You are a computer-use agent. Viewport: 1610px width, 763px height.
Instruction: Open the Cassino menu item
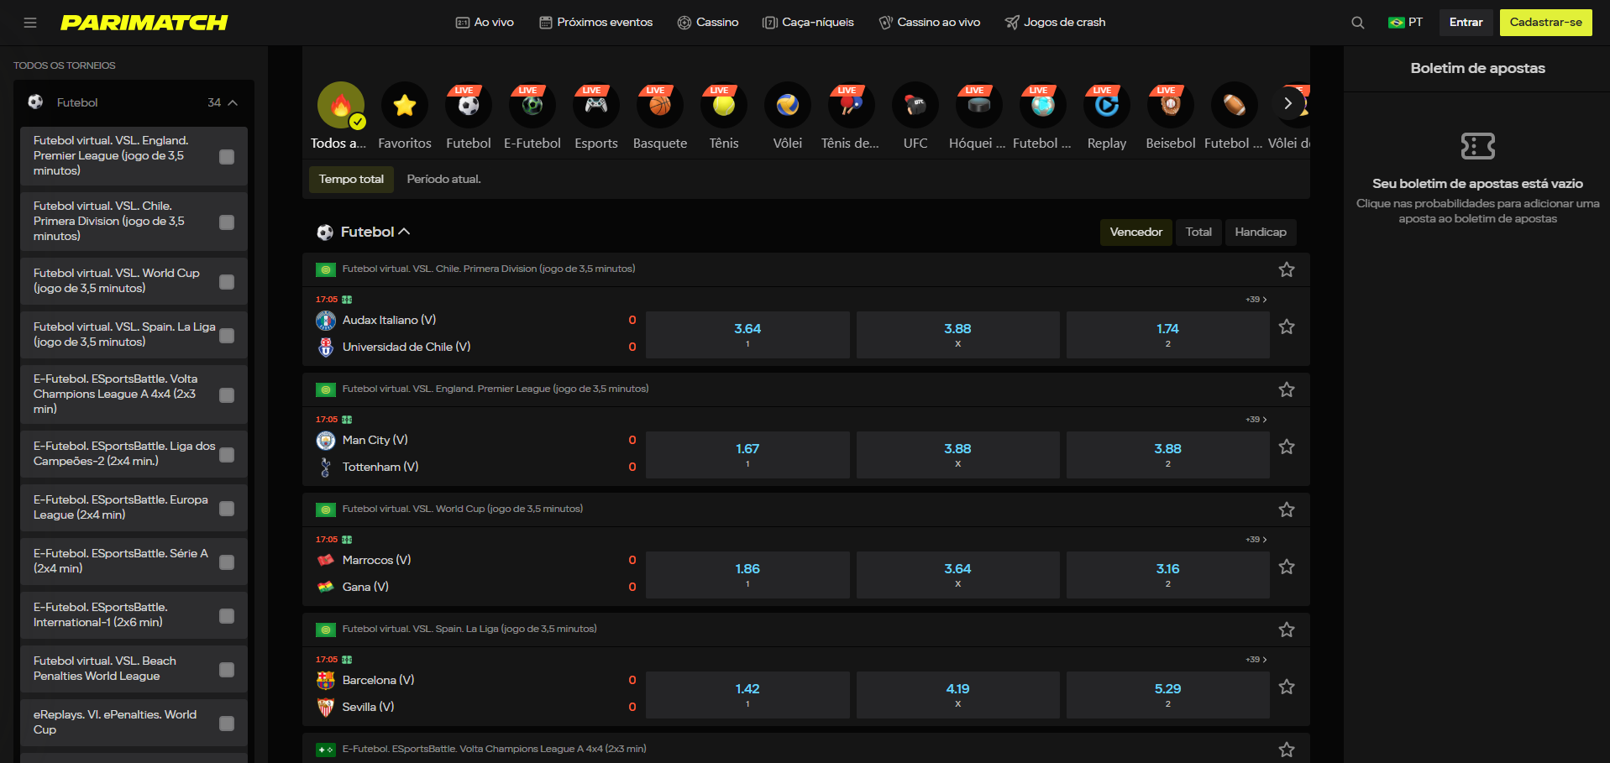(x=708, y=23)
